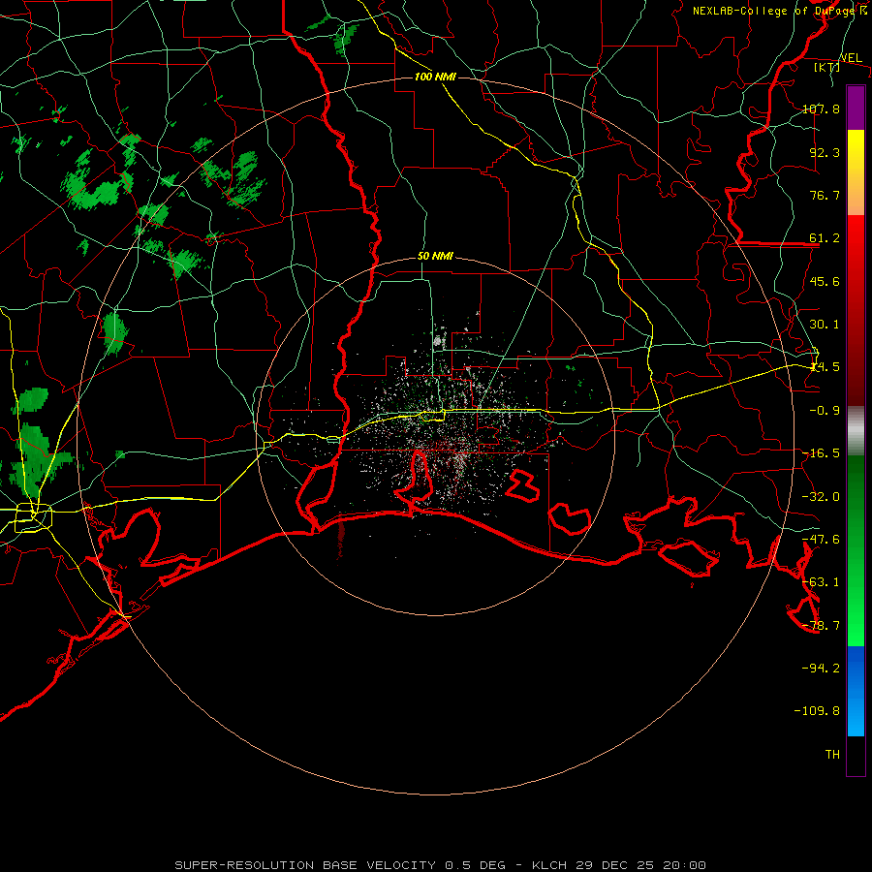Click the VEL legend title
The width and height of the screenshot is (872, 872).
pos(851,58)
